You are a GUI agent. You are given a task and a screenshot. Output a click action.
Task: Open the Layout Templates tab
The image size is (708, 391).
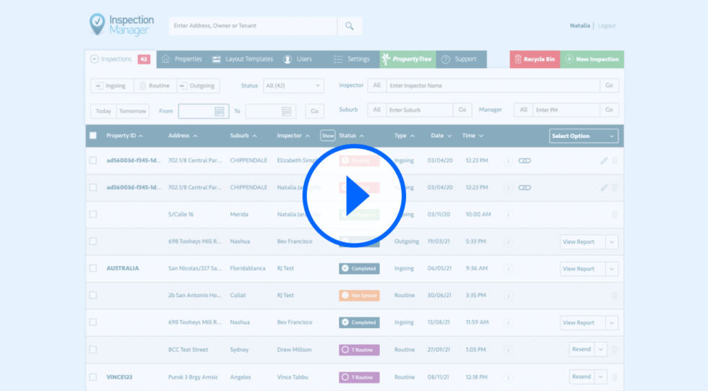click(x=242, y=59)
